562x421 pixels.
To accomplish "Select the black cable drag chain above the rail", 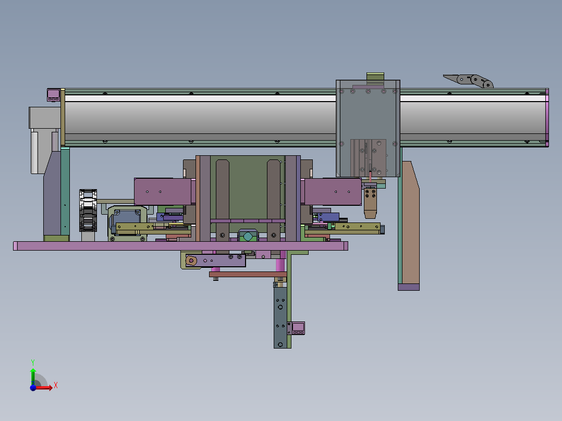I will (x=469, y=81).
